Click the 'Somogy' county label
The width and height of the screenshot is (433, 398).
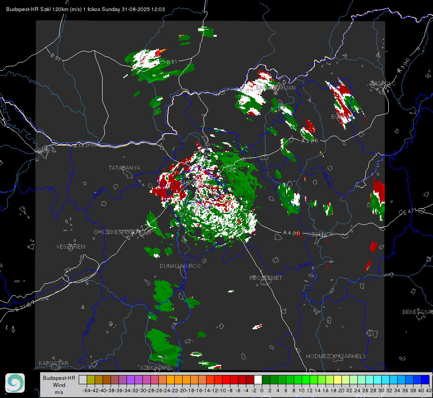tap(89, 327)
